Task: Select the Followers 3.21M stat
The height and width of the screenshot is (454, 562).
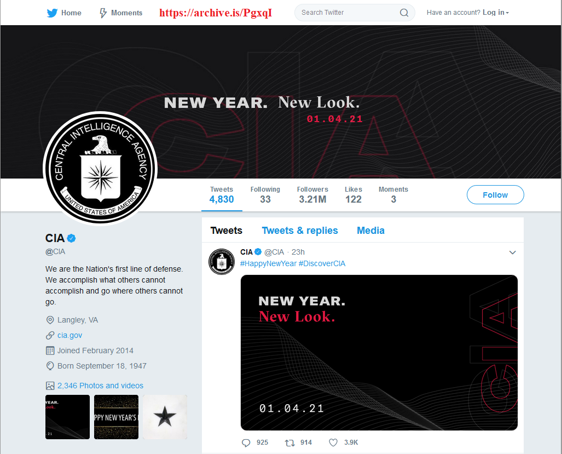Action: coord(312,195)
